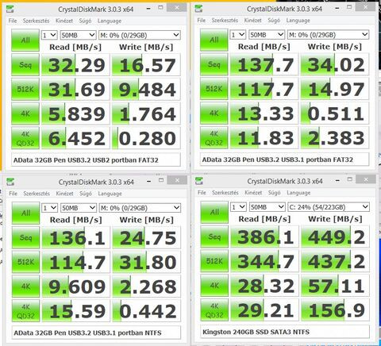
Task: Open Szerkesztés menu in Kingston SSD window
Action: 225,193
